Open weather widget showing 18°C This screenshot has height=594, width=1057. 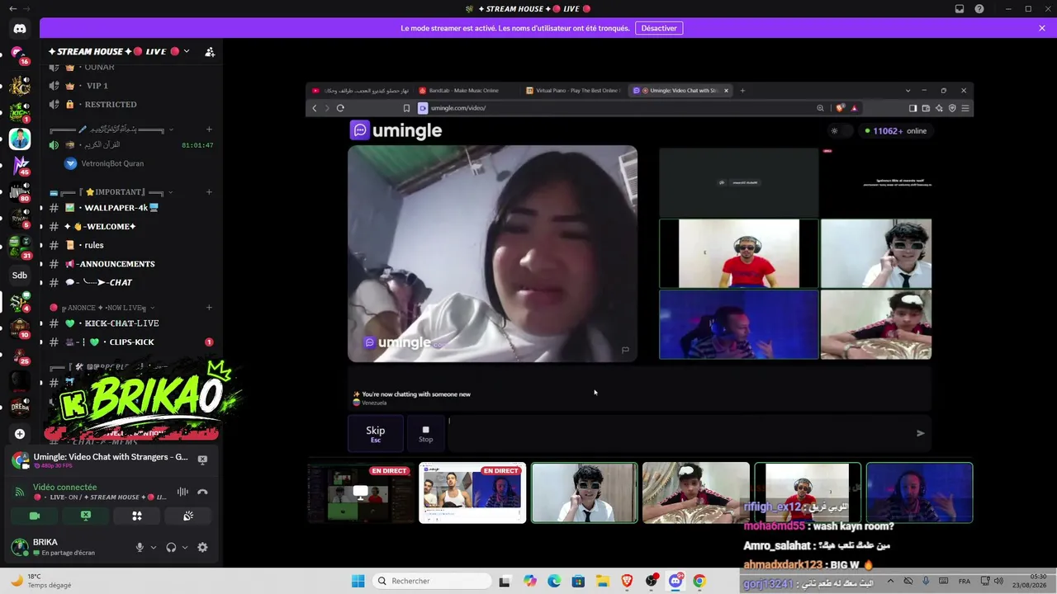[40, 581]
